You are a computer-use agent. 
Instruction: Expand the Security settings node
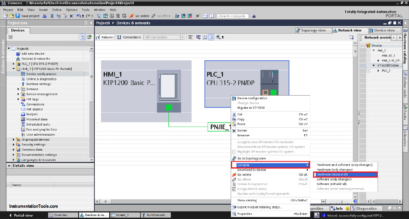tap(14, 145)
